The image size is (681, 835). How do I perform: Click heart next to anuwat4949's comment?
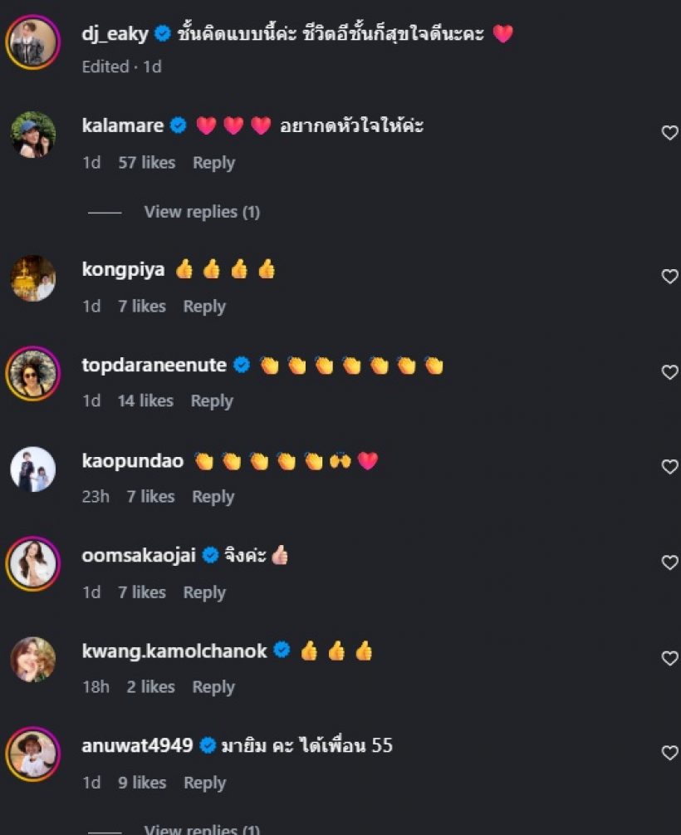point(669,753)
